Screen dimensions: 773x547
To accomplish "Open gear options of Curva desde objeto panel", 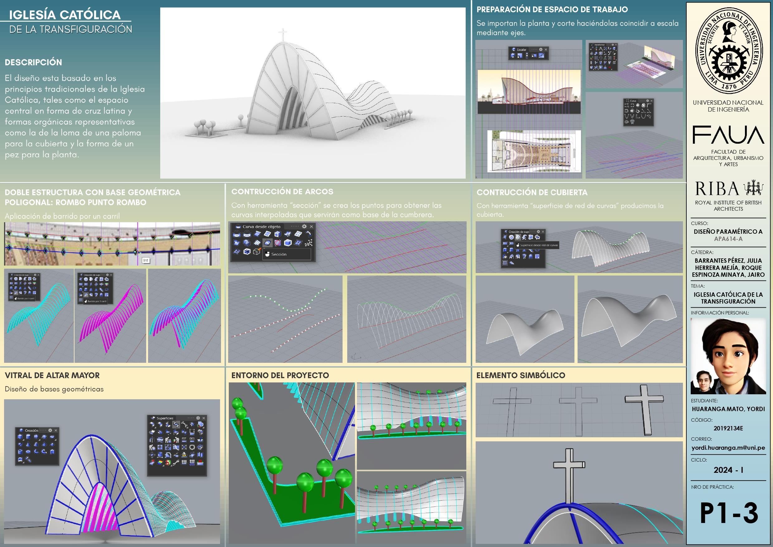I will (304, 226).
